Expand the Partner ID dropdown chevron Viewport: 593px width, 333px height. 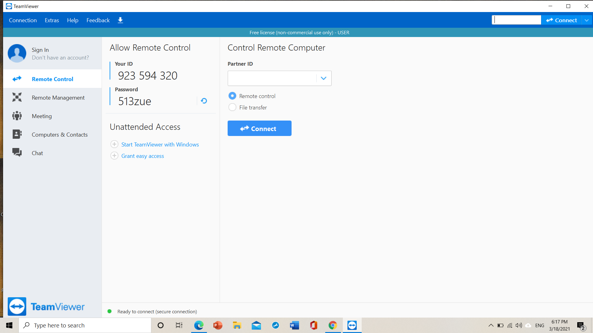(323, 78)
